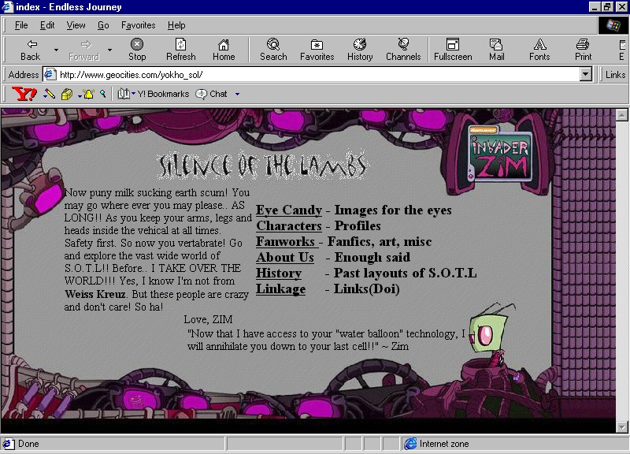This screenshot has height=454, width=630.
Task: Open the Go menu
Action: pyautogui.click(x=103, y=25)
